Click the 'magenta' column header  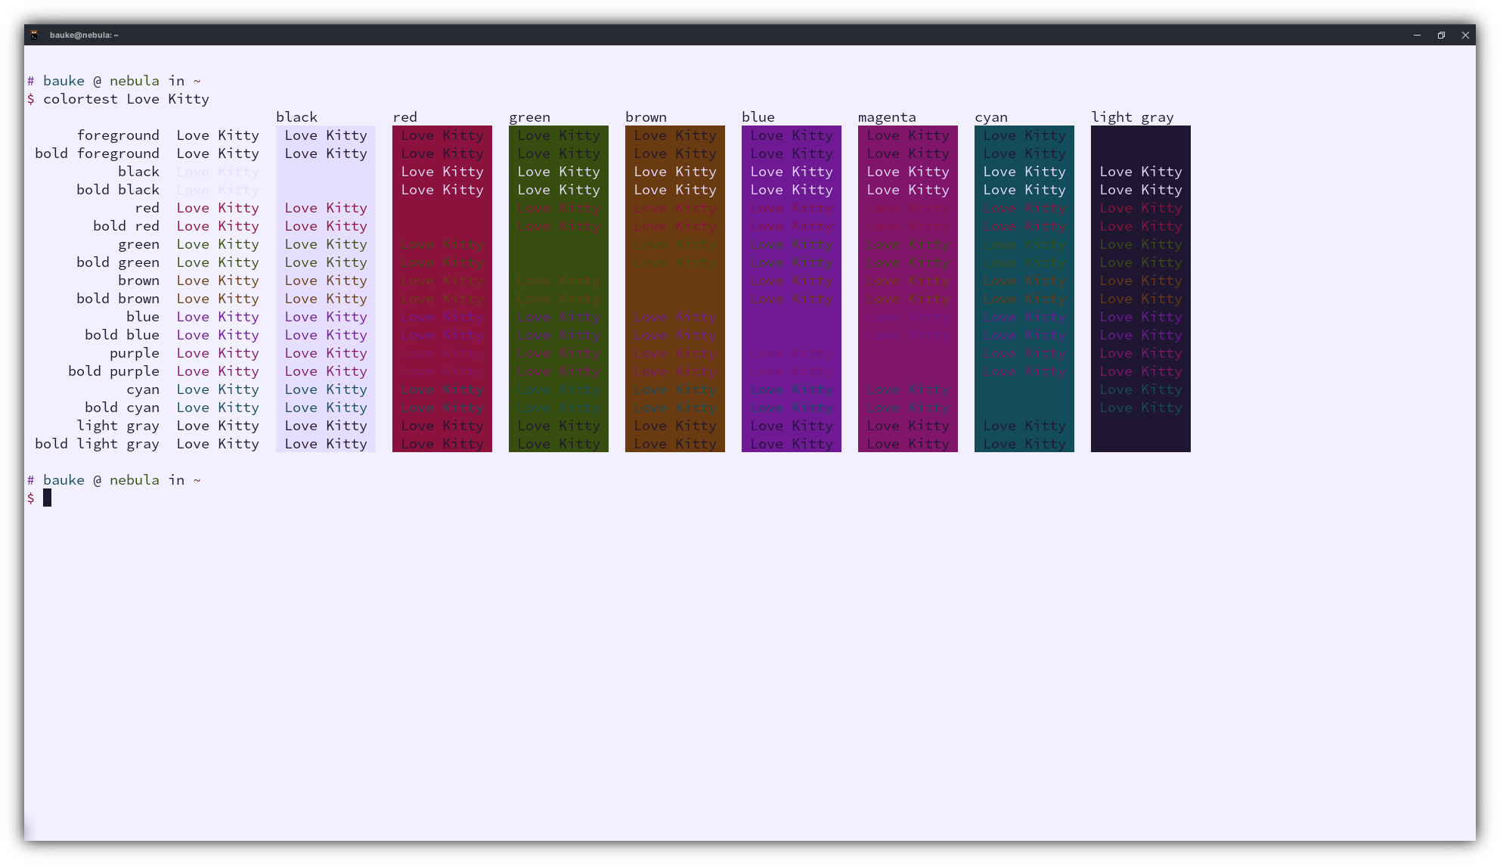coord(887,117)
